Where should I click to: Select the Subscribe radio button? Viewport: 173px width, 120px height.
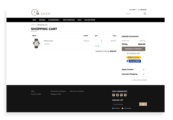(x=113, y=108)
